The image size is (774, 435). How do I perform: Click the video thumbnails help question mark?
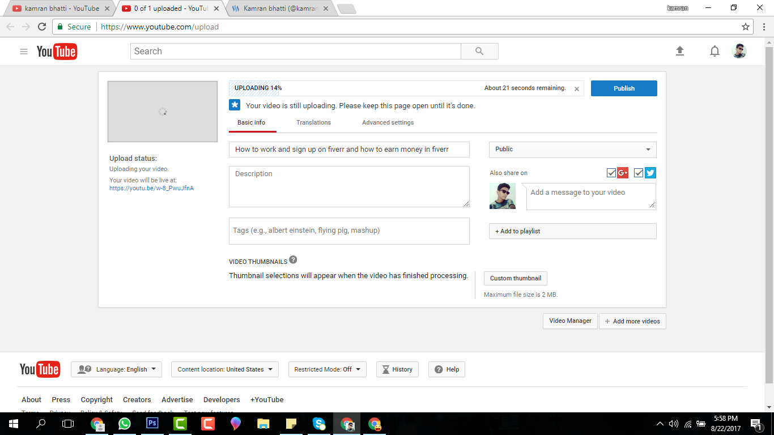[293, 260]
